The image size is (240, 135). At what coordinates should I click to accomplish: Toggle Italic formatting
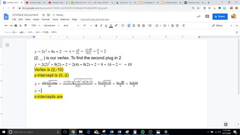pos(101,26)
